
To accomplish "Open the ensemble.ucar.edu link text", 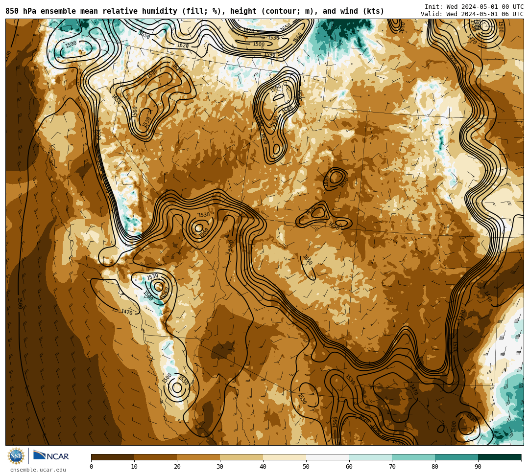I will [38, 470].
